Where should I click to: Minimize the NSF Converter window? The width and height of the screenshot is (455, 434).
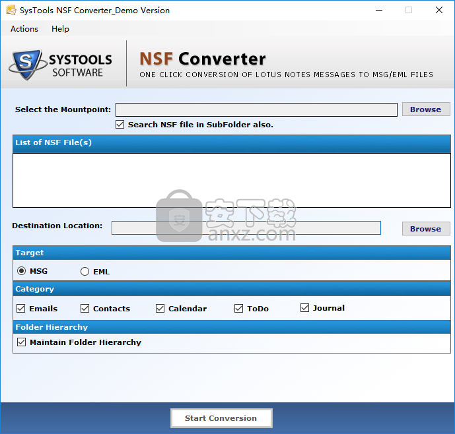pos(379,10)
